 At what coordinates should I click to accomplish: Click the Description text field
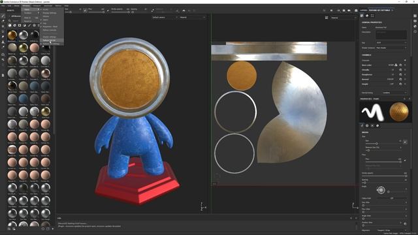click(x=391, y=35)
